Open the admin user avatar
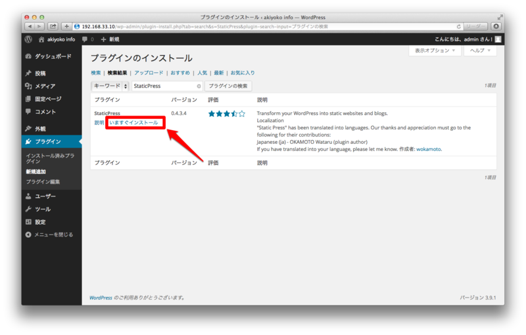Image resolution: width=526 pixels, height=335 pixels. coord(498,39)
